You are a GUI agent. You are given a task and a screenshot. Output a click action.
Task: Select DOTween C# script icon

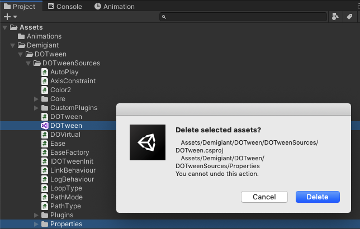45,117
